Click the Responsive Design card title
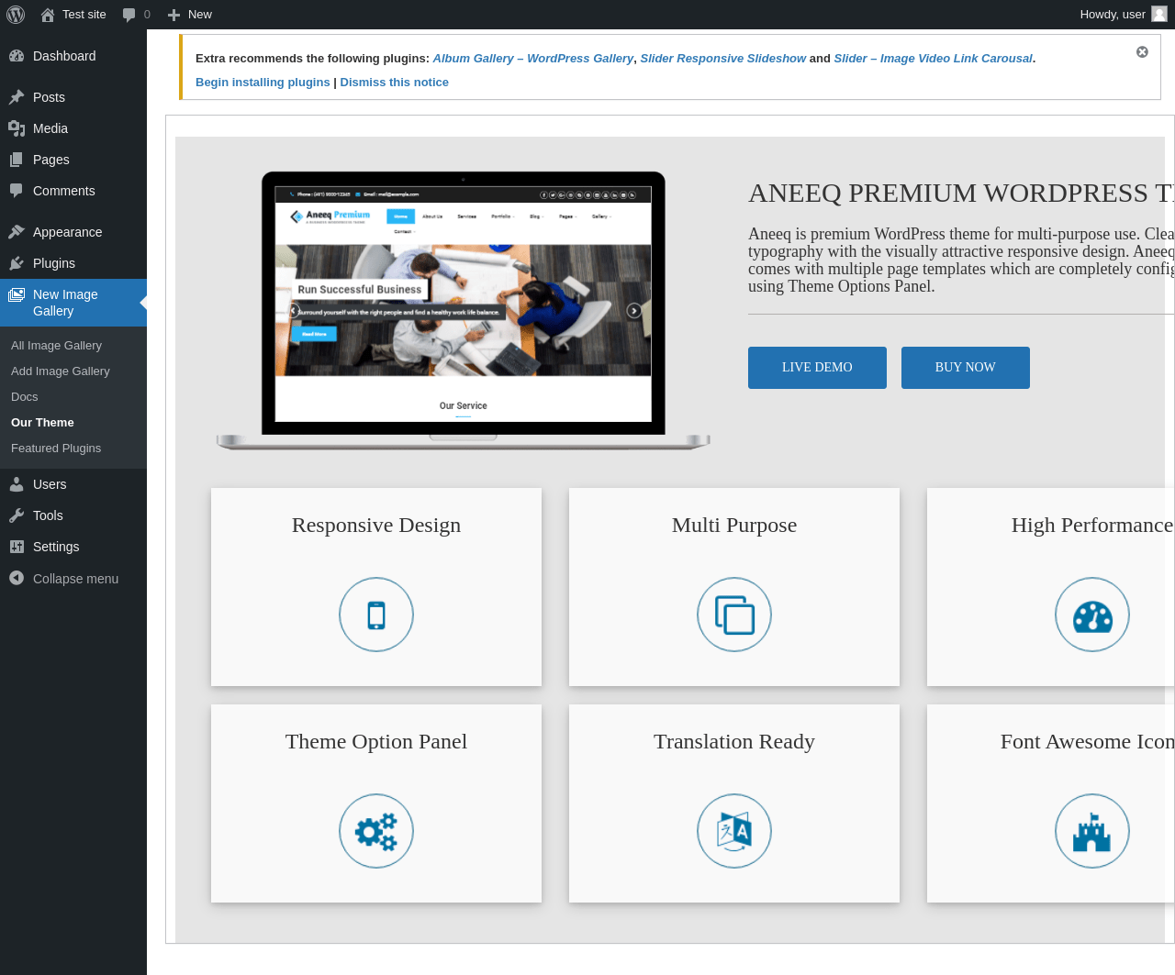This screenshot has height=975, width=1175. [x=376, y=526]
